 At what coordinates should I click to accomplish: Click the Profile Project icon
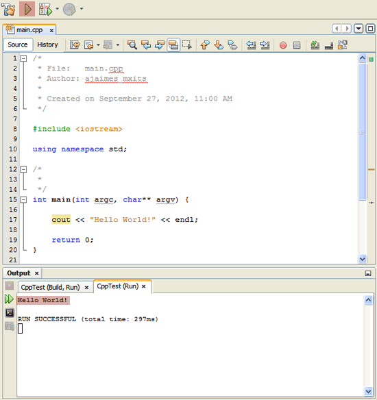point(69,9)
